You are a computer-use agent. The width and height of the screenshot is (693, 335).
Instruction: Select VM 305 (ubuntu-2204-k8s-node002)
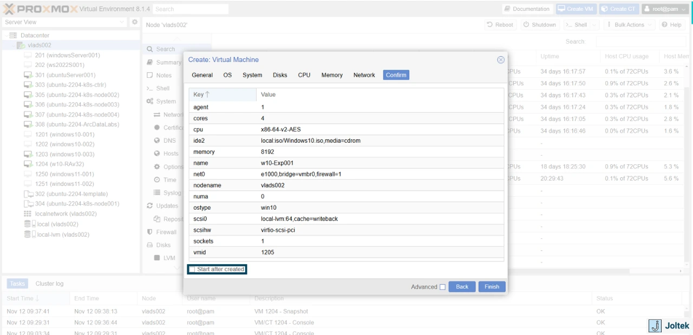[x=77, y=95]
